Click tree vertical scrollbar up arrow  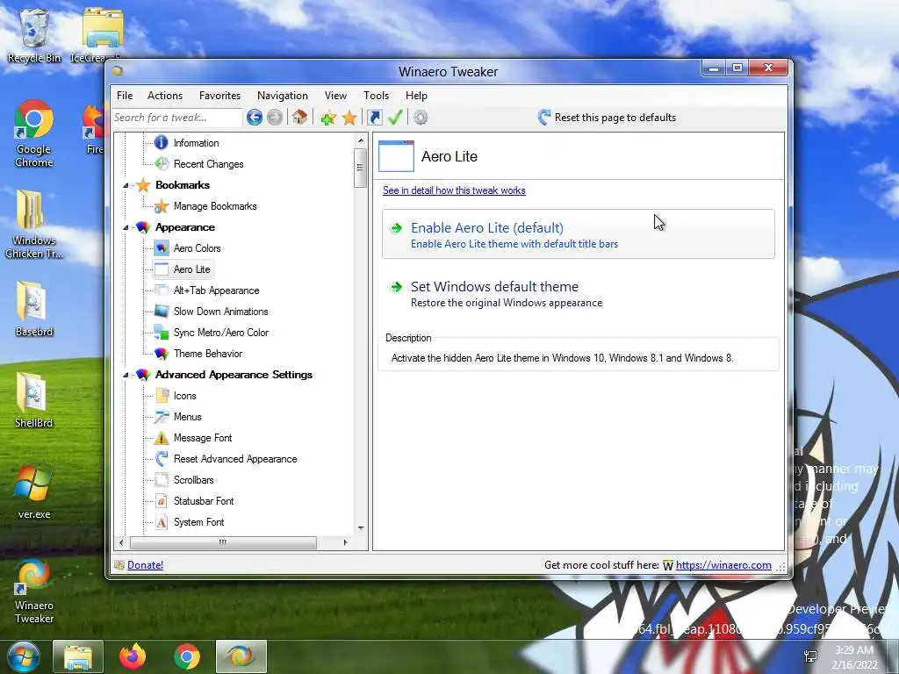tap(361, 140)
